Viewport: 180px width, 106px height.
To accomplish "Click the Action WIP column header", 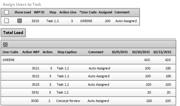I will click(31, 52).
